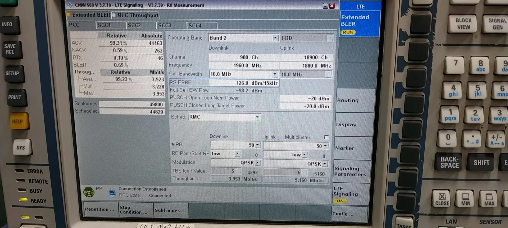Click the Repetition softkey

(x=101, y=210)
